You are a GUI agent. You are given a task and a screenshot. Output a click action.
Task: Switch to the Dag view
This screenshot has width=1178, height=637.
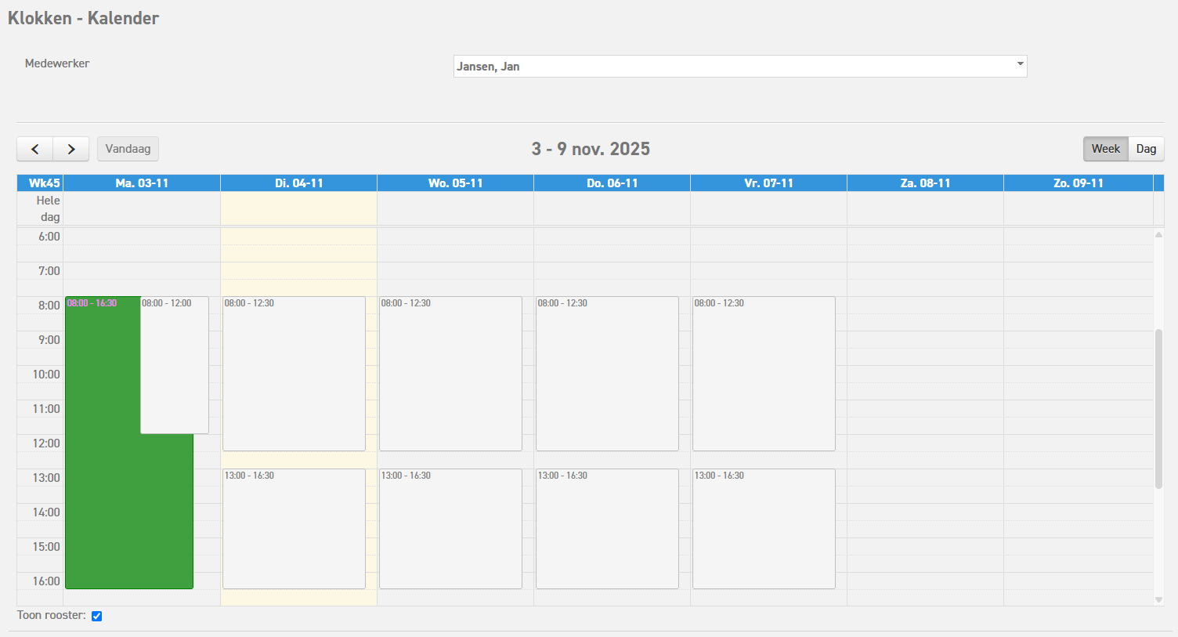pos(1146,149)
